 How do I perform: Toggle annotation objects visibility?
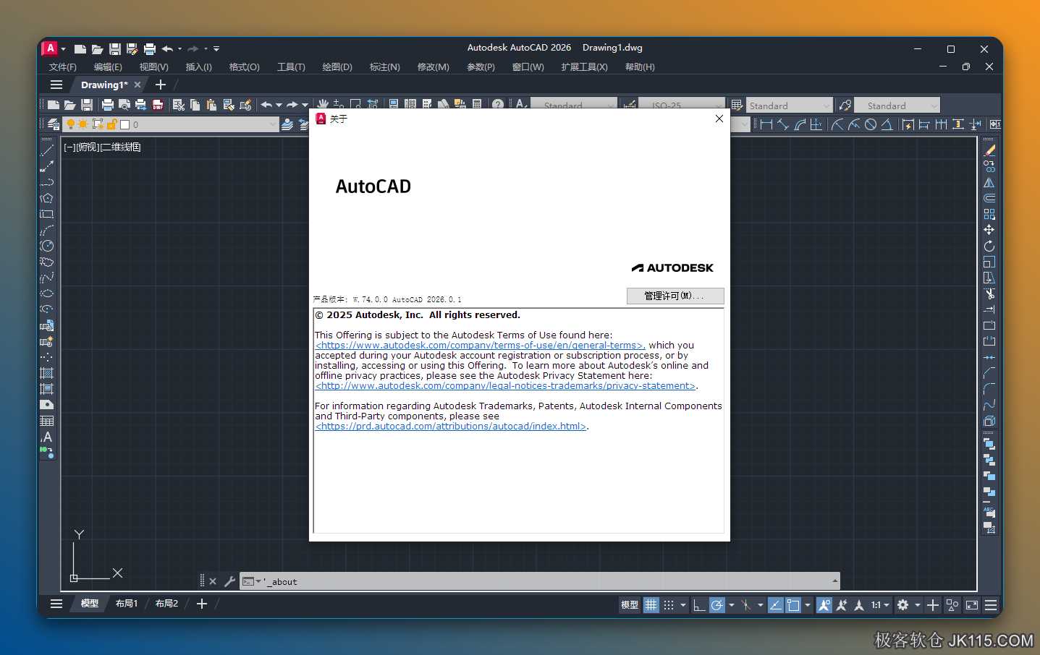click(824, 605)
